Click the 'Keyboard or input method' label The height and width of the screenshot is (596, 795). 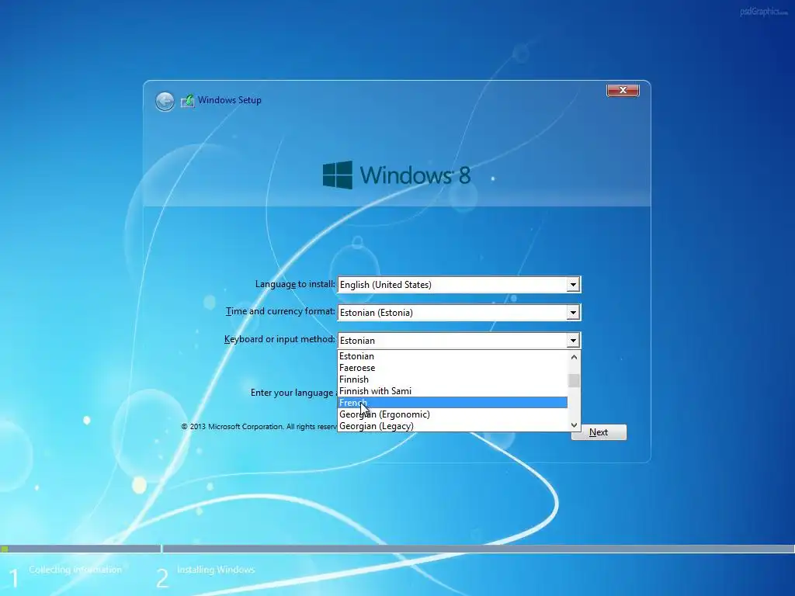pyautogui.click(x=279, y=339)
